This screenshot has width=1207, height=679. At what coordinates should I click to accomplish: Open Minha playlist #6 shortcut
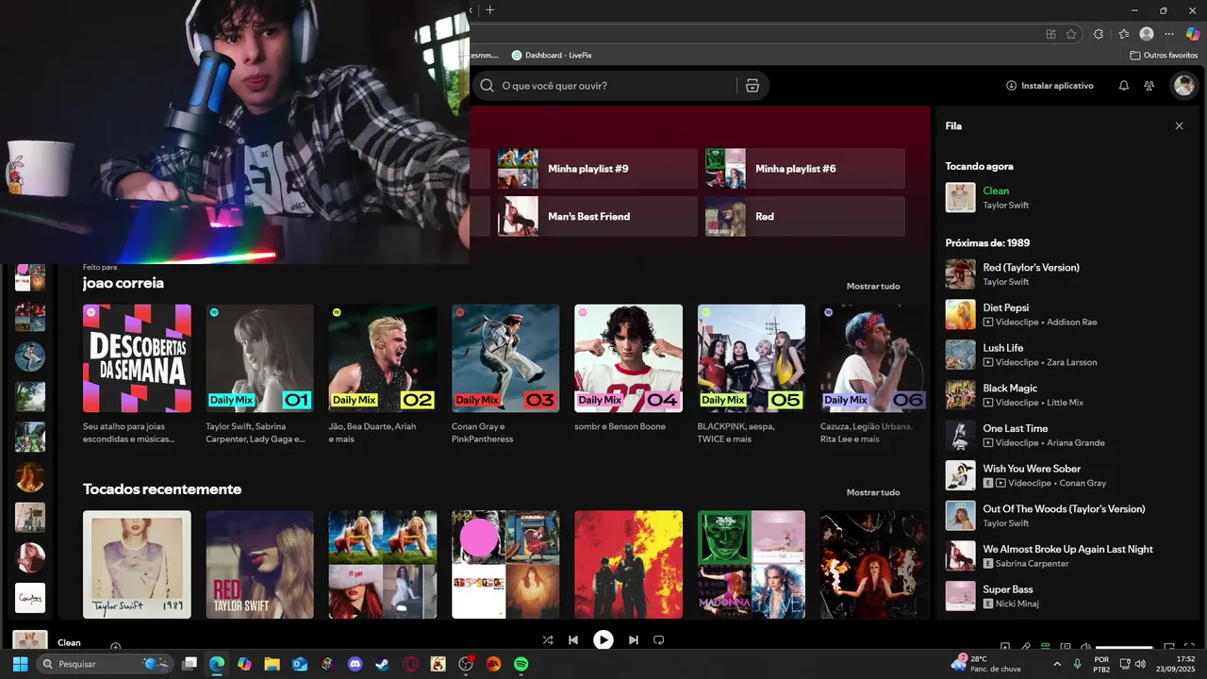(x=805, y=169)
